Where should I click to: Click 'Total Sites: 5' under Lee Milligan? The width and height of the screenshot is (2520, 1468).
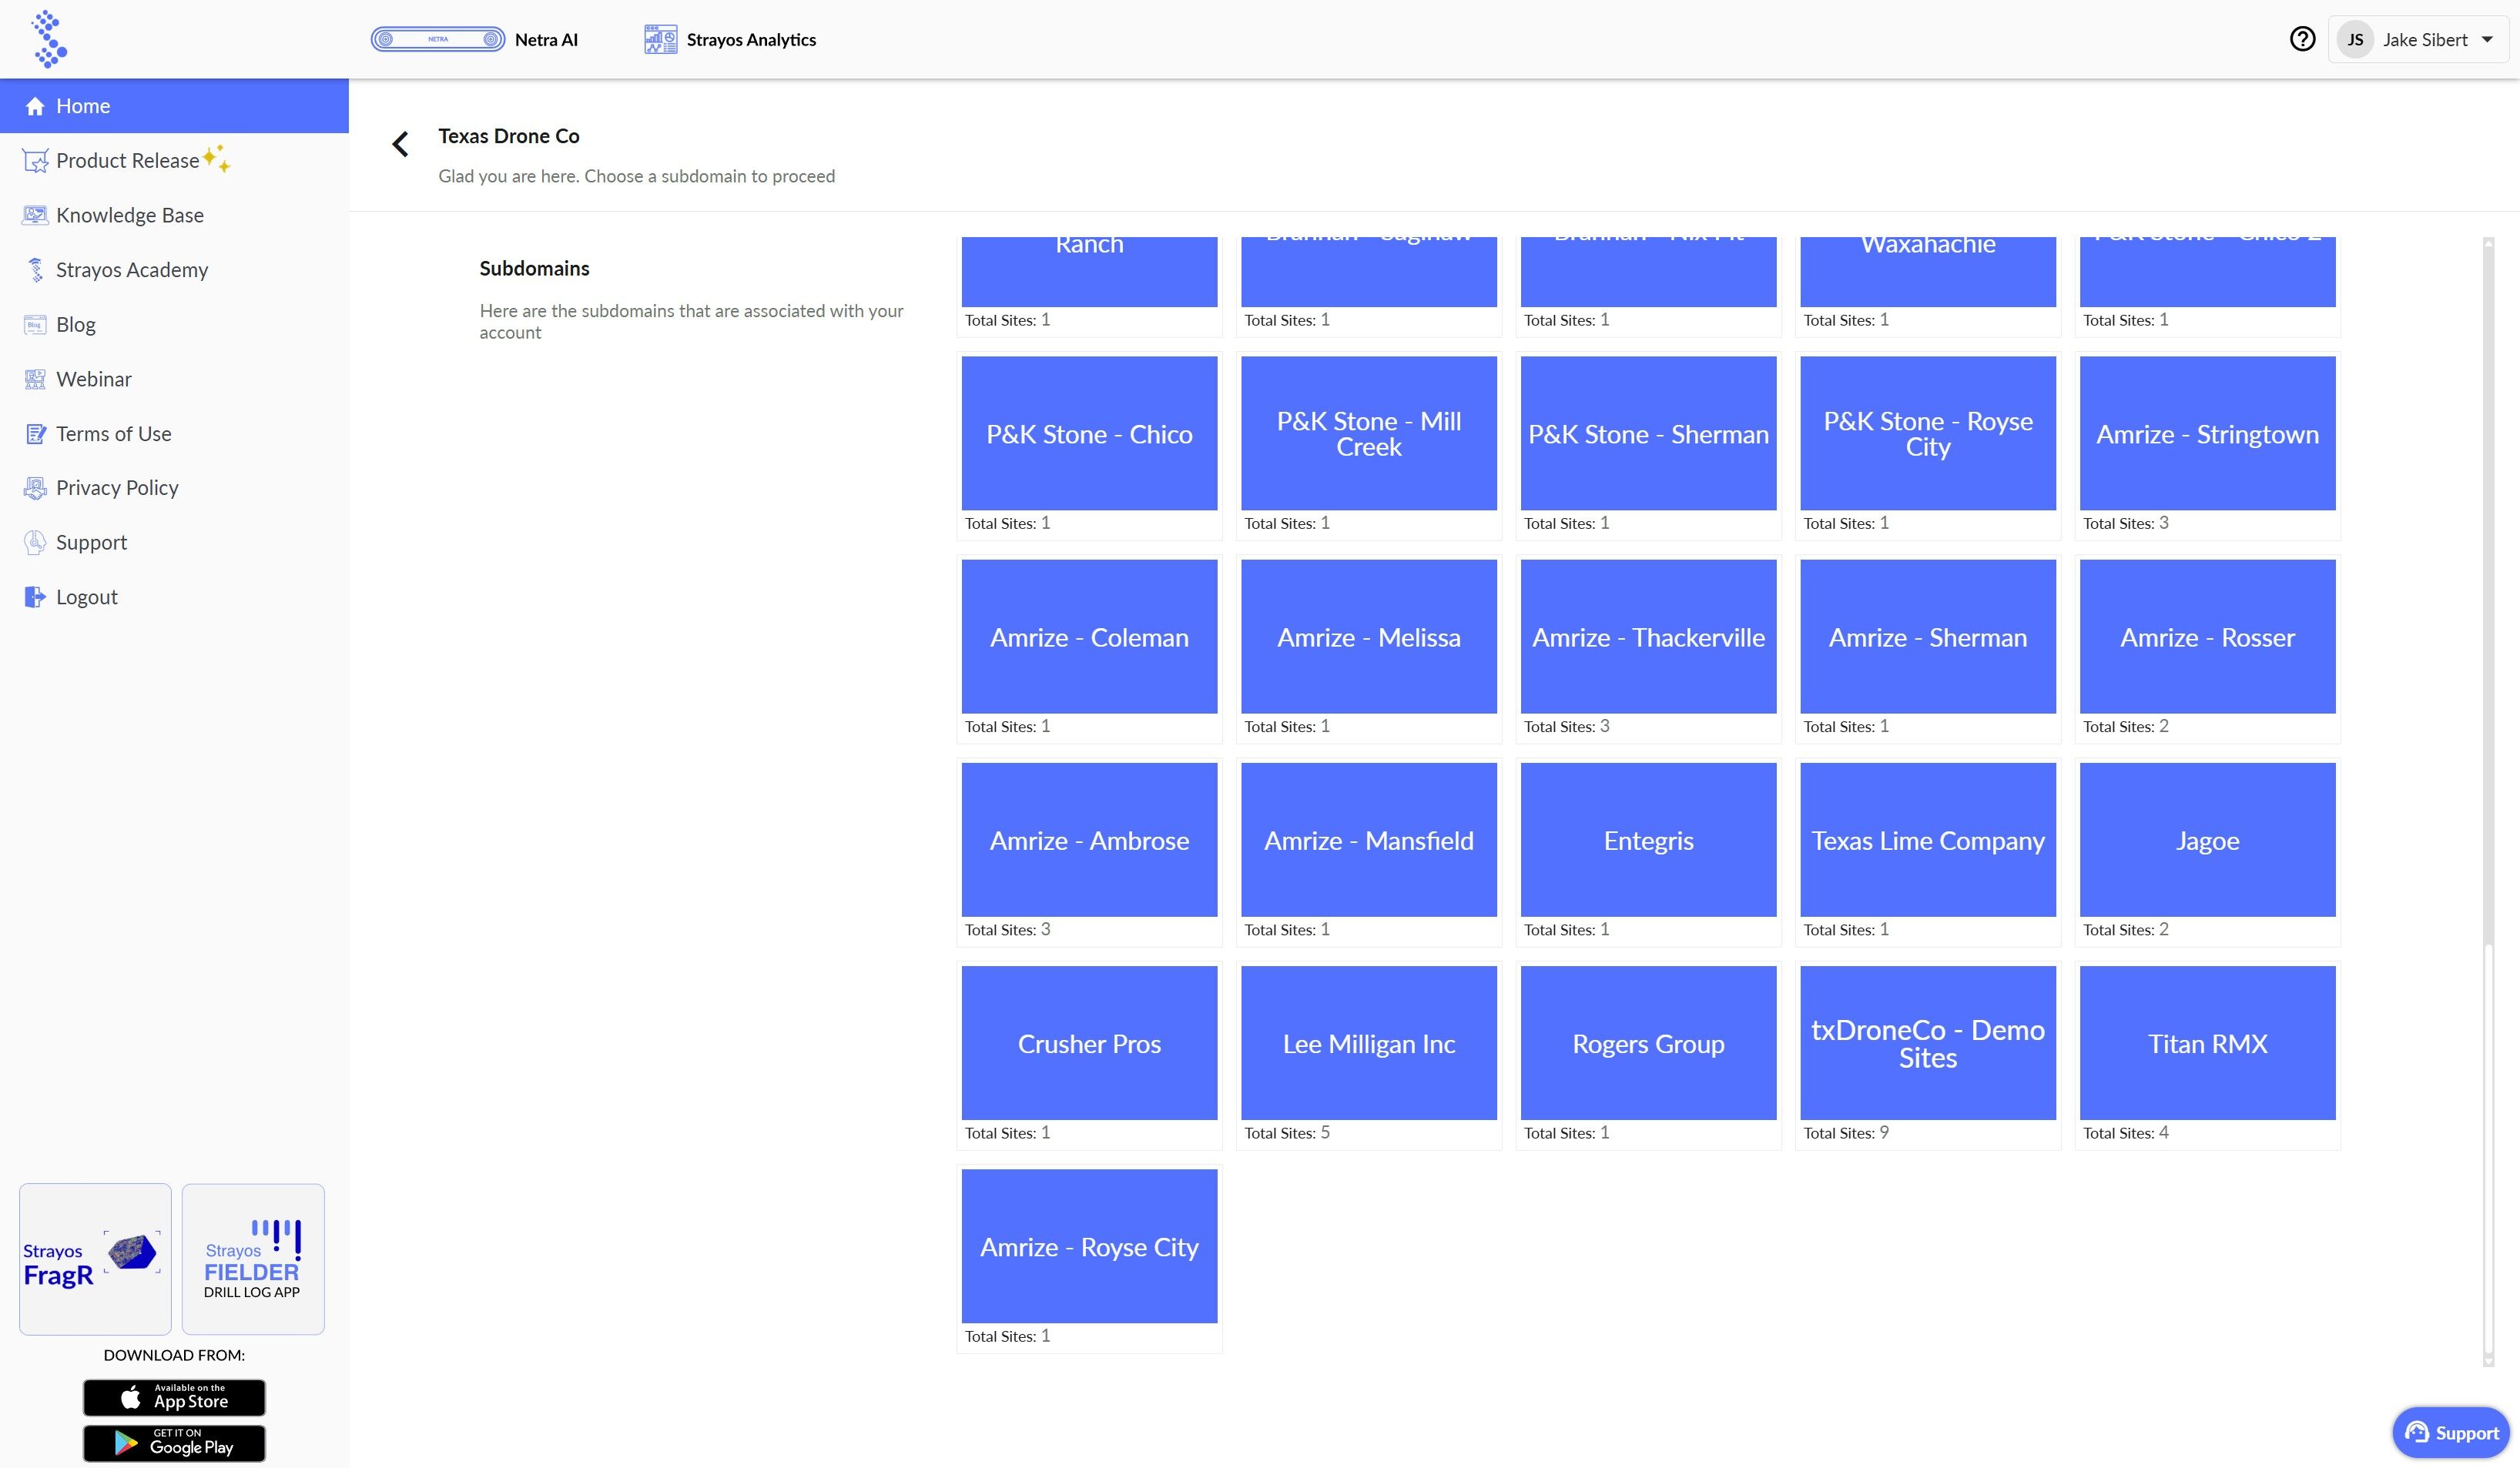[x=1287, y=1132]
